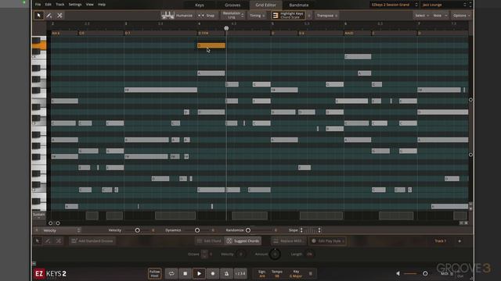Open the arrow menu beside Highlight Keys

point(309,16)
